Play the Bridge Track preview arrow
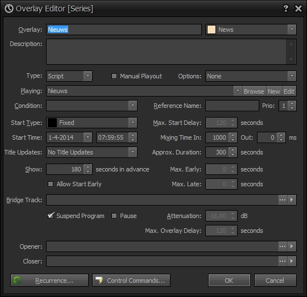Image resolution: width=307 pixels, height=297 pixels. coord(292,200)
